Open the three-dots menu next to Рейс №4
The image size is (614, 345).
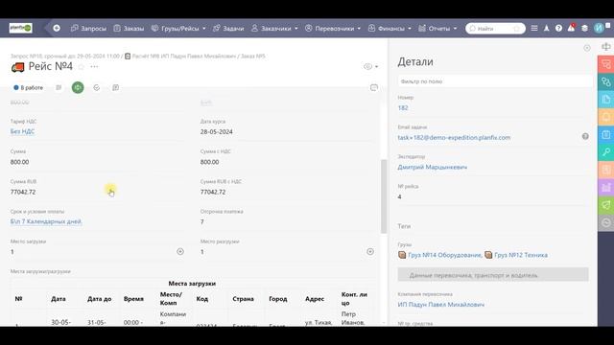pyautogui.click(x=94, y=66)
